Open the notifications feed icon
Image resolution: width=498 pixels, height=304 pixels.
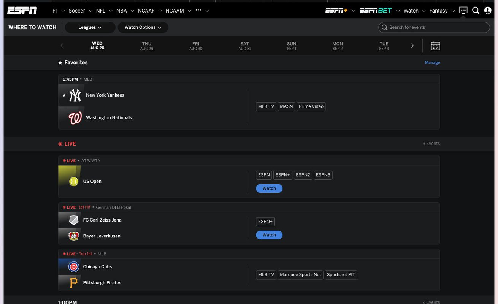point(463,10)
